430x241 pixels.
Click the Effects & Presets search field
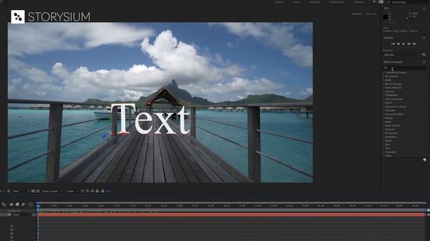[404, 68]
